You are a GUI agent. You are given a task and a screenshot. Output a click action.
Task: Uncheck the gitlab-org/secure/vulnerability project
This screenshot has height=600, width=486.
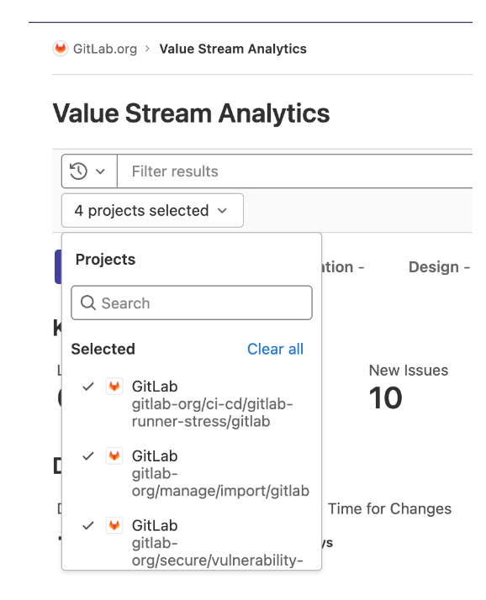click(x=88, y=526)
